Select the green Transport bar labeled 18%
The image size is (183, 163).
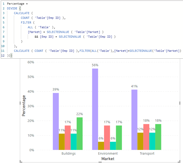pos(158,137)
